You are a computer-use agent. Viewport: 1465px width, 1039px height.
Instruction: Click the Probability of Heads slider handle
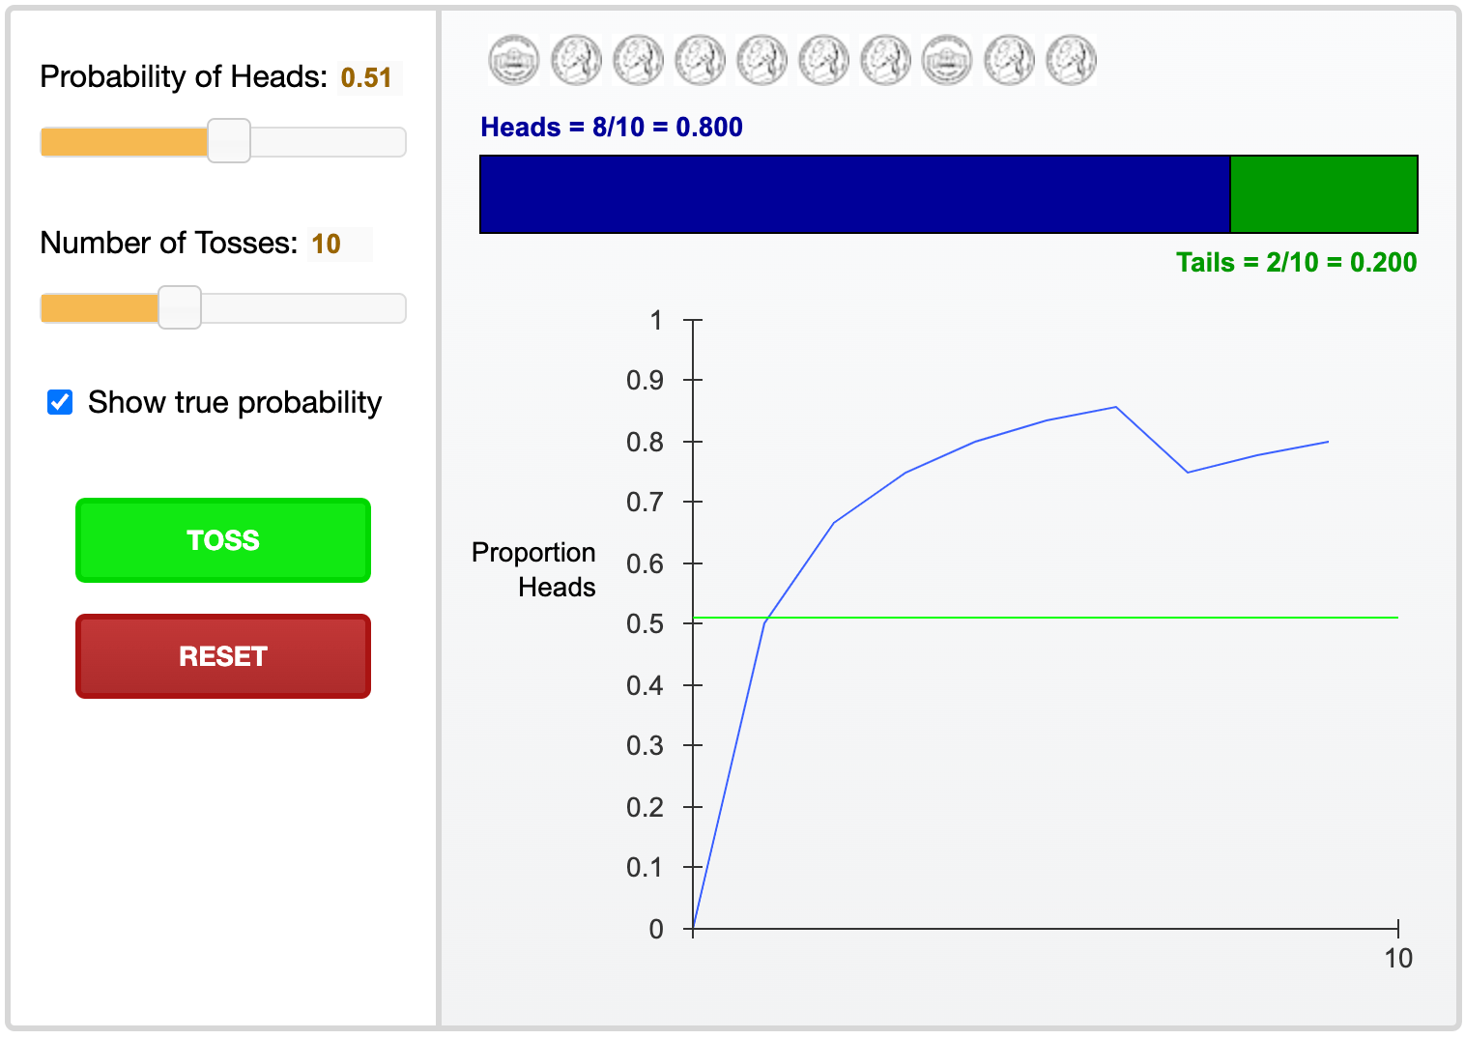229,141
